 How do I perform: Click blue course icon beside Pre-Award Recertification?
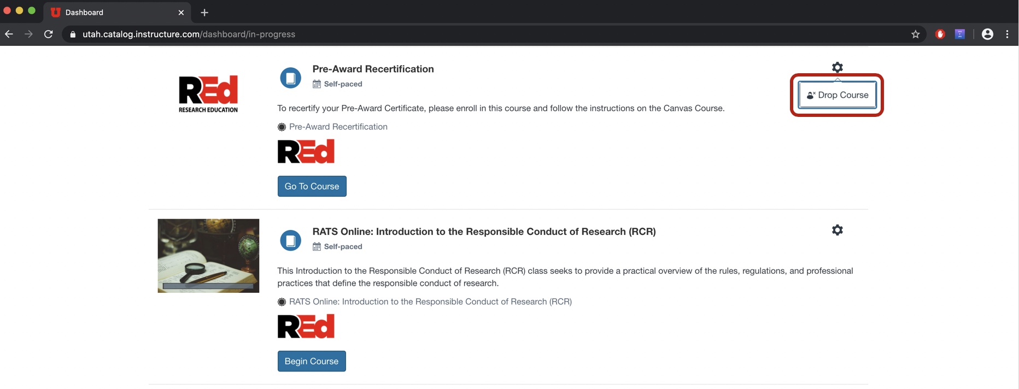click(x=291, y=78)
